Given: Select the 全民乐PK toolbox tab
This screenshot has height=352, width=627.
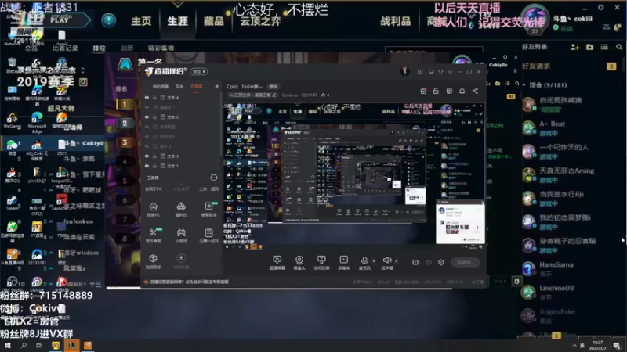Looking at the screenshot, I should click(153, 189).
